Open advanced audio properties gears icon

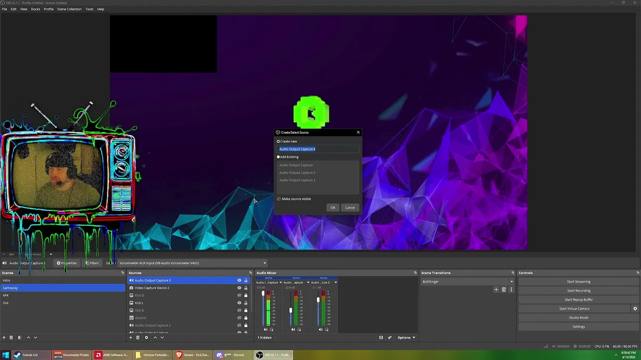(x=390, y=337)
